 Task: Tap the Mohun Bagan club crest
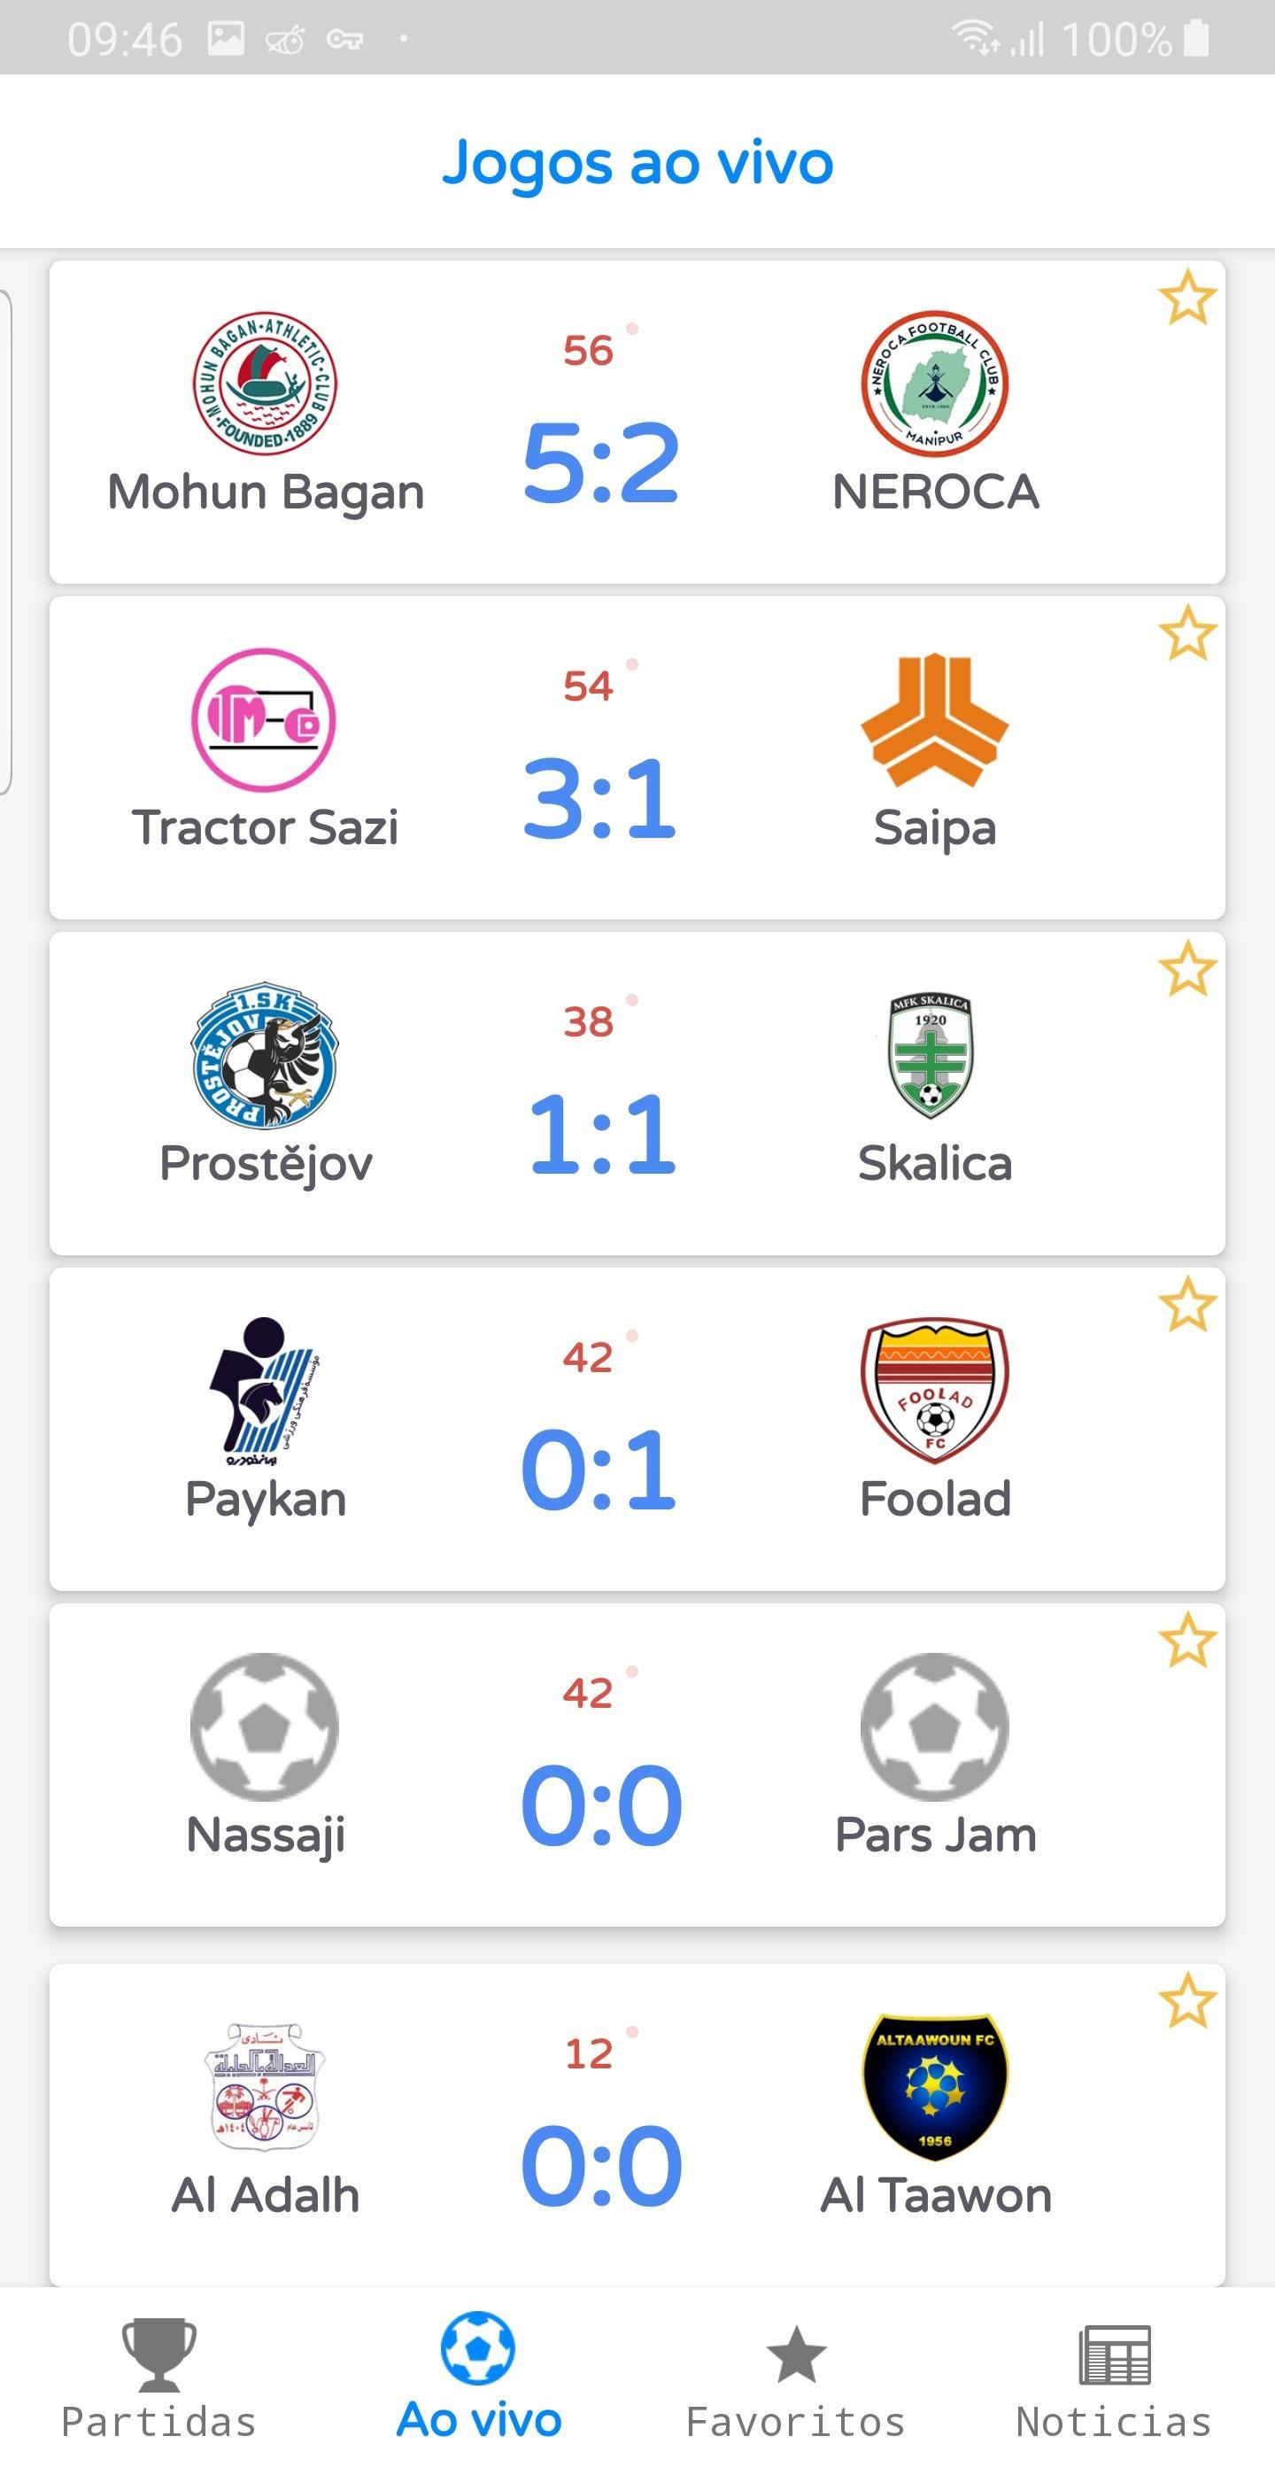(265, 383)
